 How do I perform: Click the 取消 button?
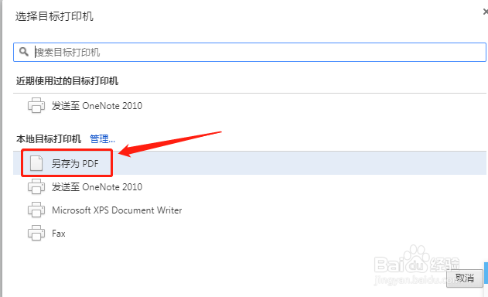(x=465, y=278)
